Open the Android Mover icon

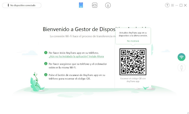click(x=94, y=5)
